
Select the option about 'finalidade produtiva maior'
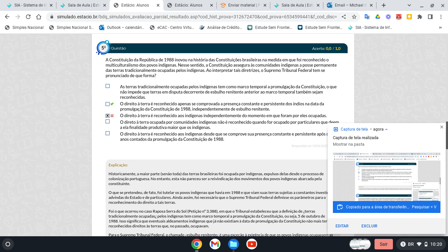[108, 122]
